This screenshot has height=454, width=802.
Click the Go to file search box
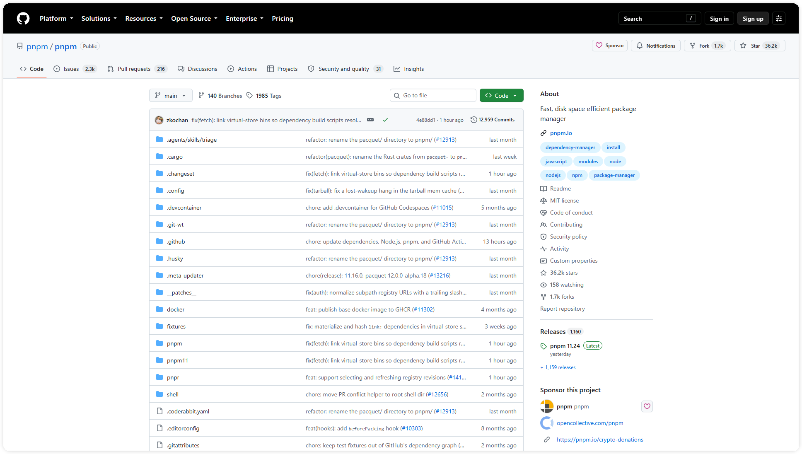(433, 95)
